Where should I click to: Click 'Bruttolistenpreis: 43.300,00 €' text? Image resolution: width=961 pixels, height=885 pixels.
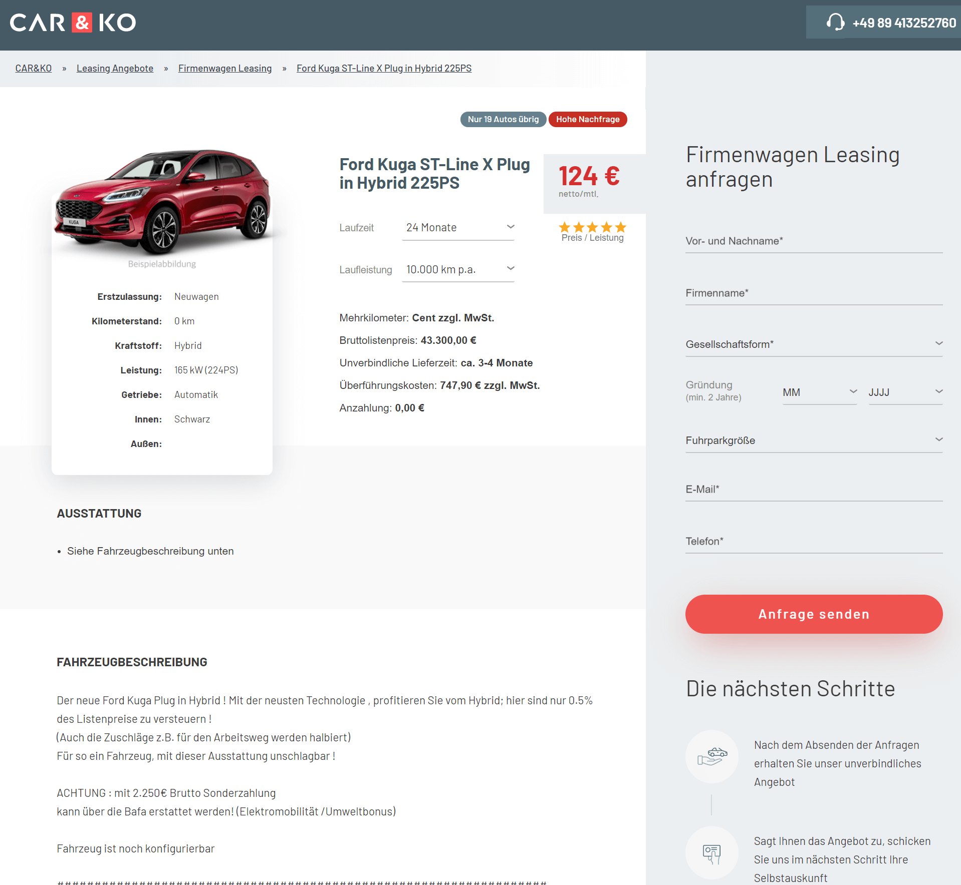pos(408,340)
